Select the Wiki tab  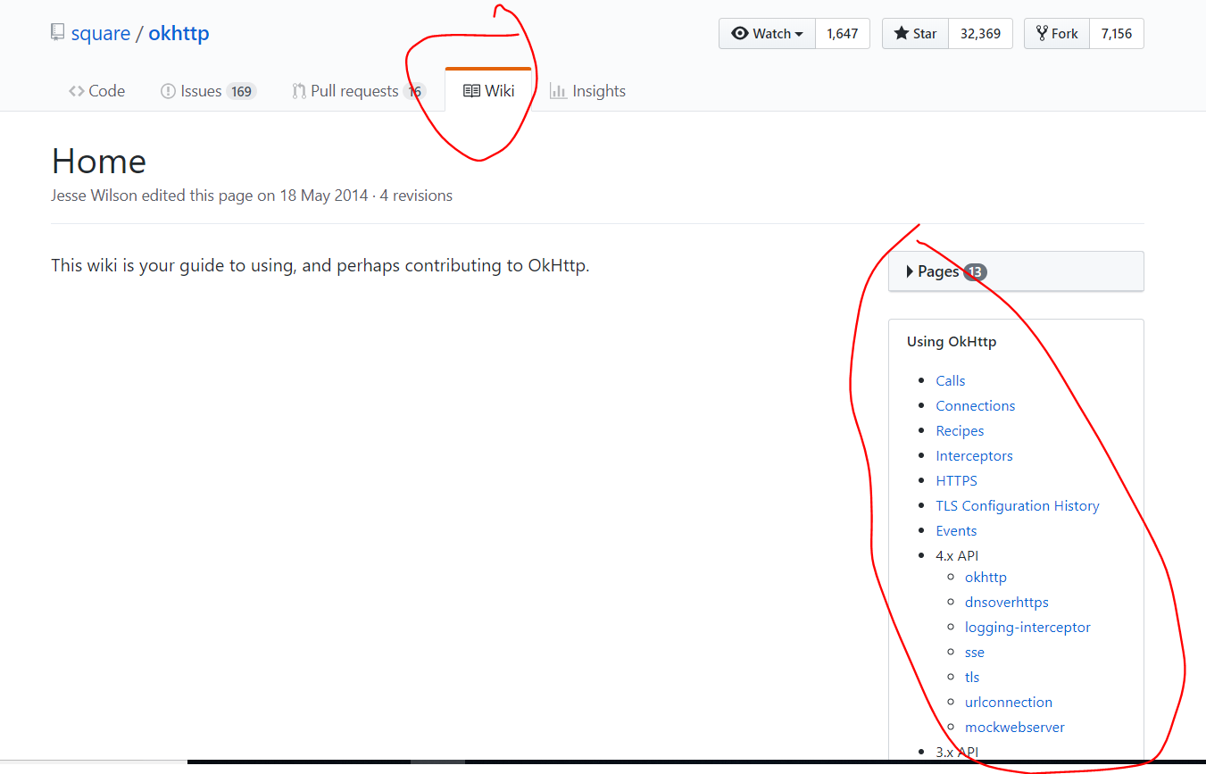[x=488, y=91]
